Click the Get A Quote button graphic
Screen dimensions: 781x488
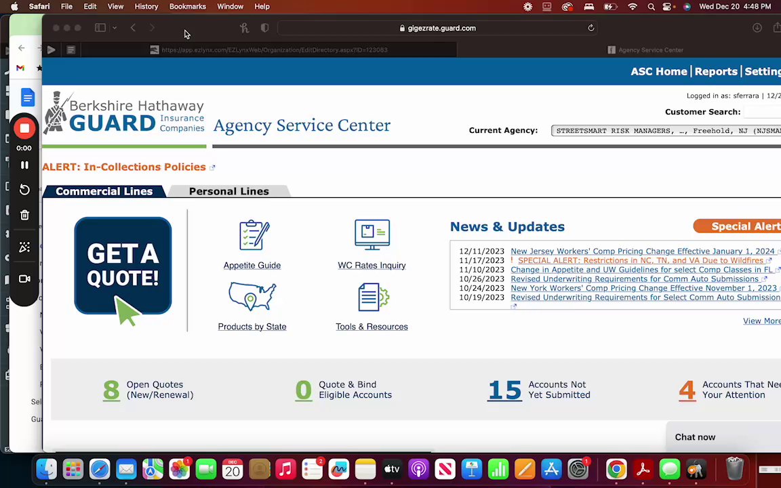pyautogui.click(x=123, y=266)
